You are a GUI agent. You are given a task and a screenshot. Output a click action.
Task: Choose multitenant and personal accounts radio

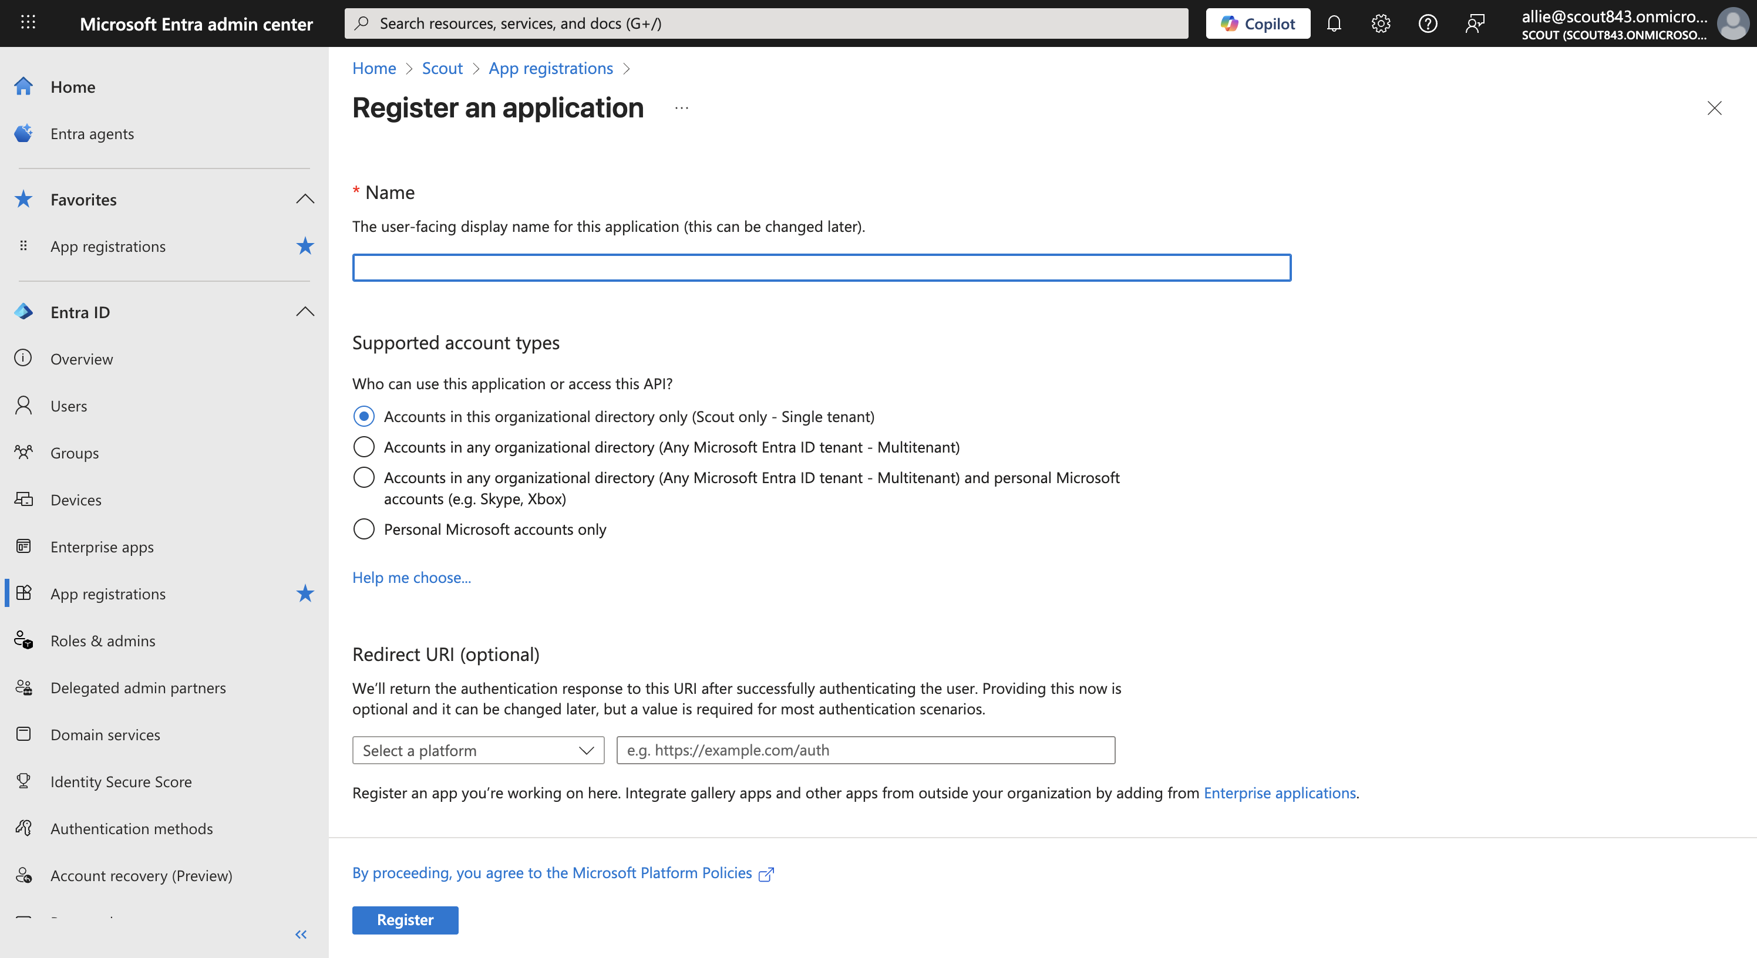(363, 477)
